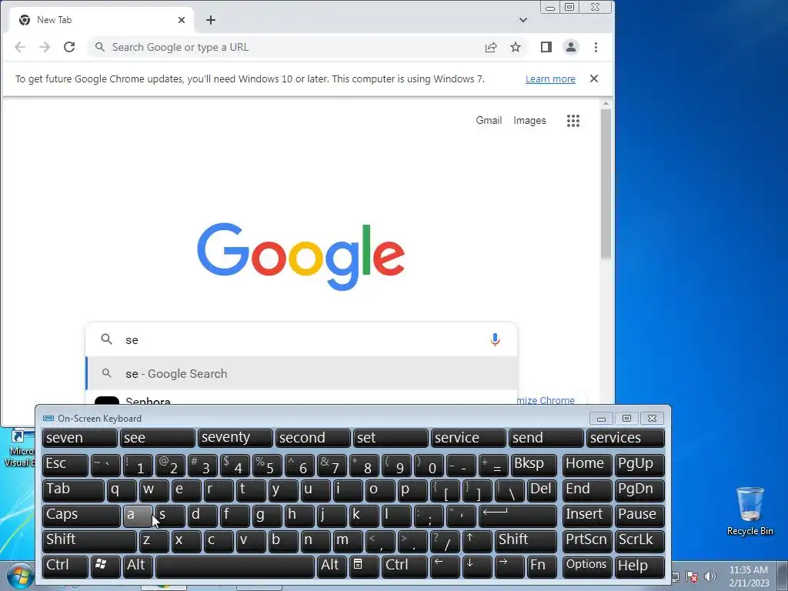Open Google Images link
Screen dimensions: 788x591
(x=529, y=121)
